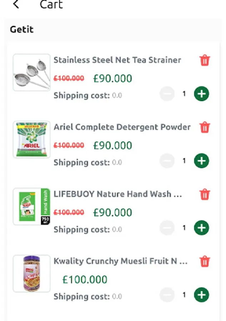The image size is (226, 321).
Task: Increase Ariel Detergent Powder quantity
Action: pyautogui.click(x=201, y=161)
